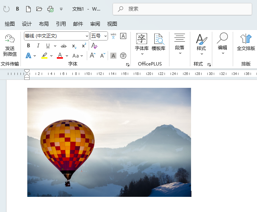The height and width of the screenshot is (212, 257).
Task: Expand highlight color dropdown arrow
Action: pos(51,56)
